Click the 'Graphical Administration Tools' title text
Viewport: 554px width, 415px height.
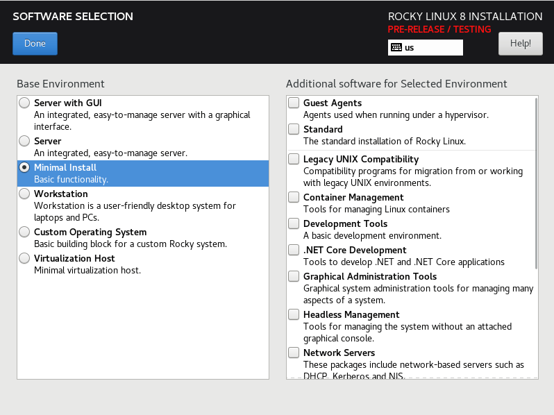click(370, 276)
